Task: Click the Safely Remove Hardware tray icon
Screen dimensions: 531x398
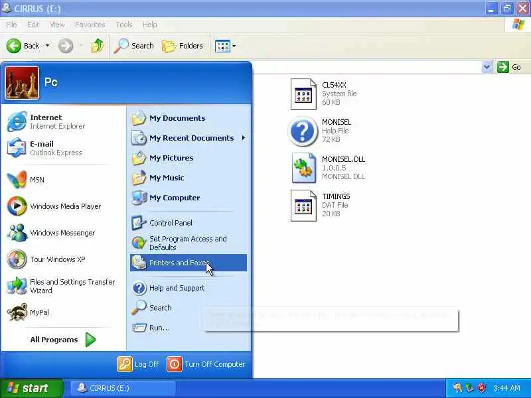Action: point(470,388)
